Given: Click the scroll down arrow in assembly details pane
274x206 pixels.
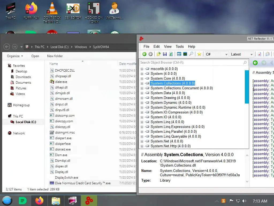Looking at the screenshot, I should point(247,182).
